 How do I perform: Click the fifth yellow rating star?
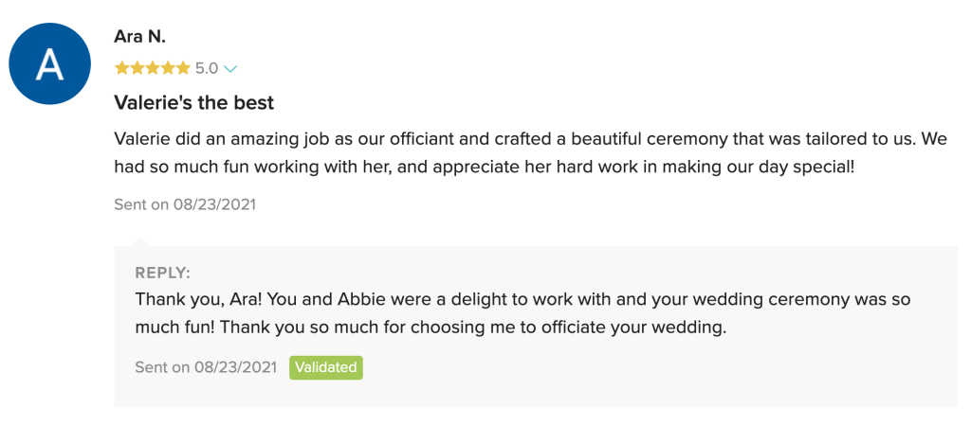(x=183, y=68)
